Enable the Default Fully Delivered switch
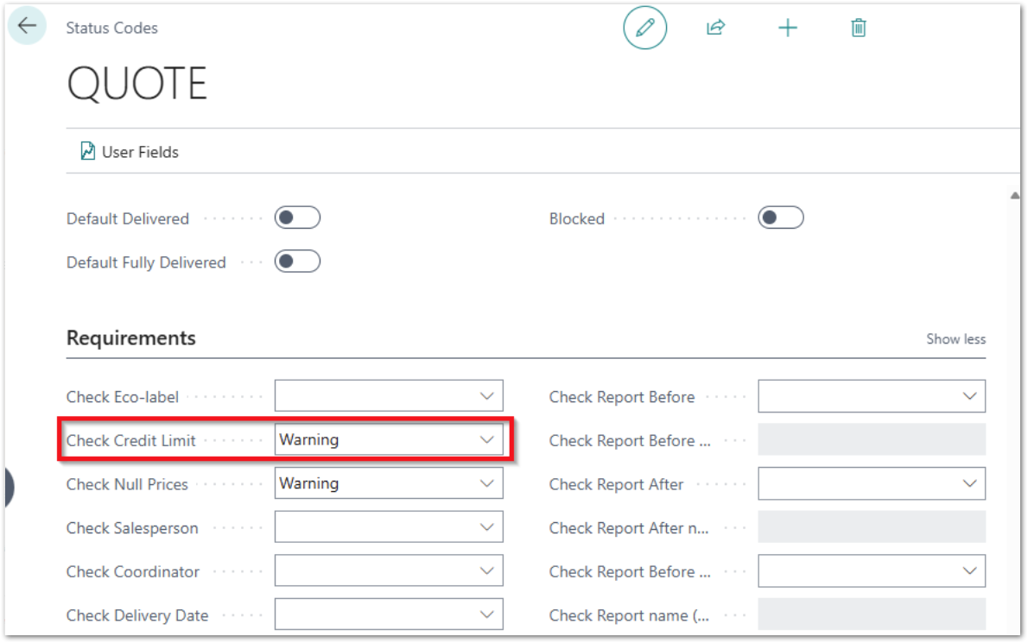Screen dimensions: 1028x643 pyautogui.click(x=297, y=262)
